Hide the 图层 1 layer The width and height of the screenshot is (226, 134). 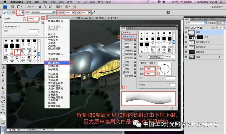[x=186, y=32]
